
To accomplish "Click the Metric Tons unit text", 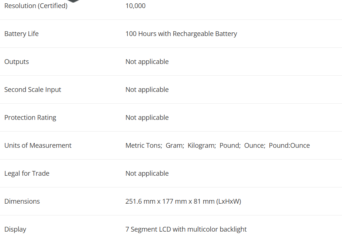I will click(144, 146).
